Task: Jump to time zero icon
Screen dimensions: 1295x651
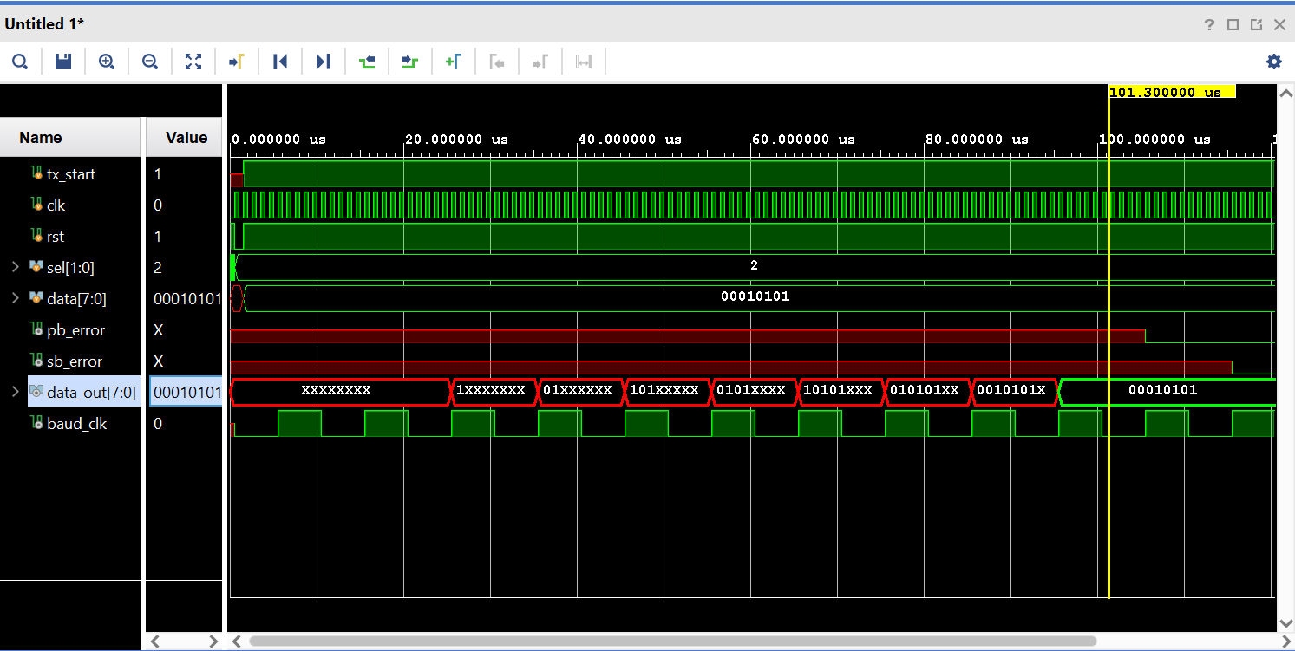Action: (280, 62)
